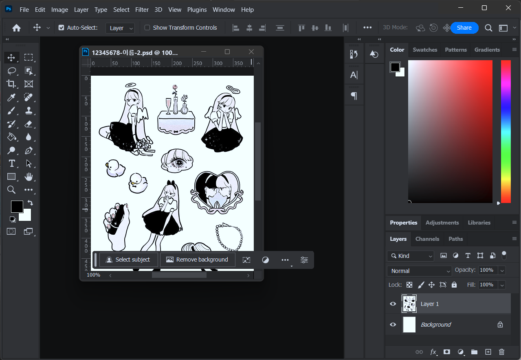This screenshot has height=360, width=521.
Task: Select the Eraser tool
Action: click(29, 124)
